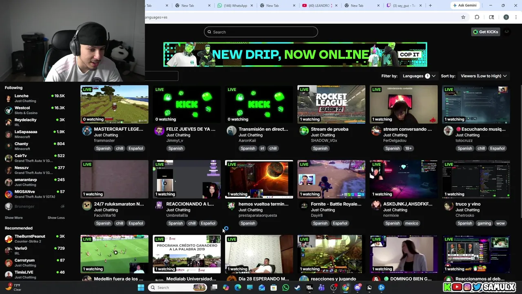Click the Carrotyum channel avatar
The image size is (522, 294).
[9, 263]
